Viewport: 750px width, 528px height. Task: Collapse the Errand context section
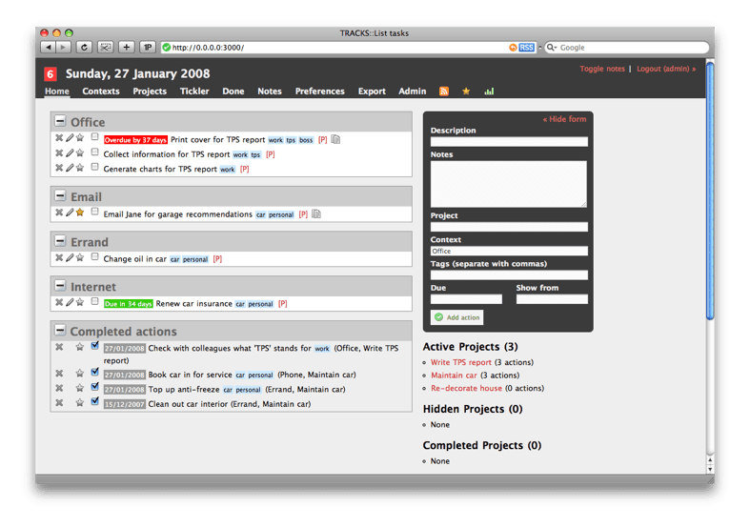61,242
